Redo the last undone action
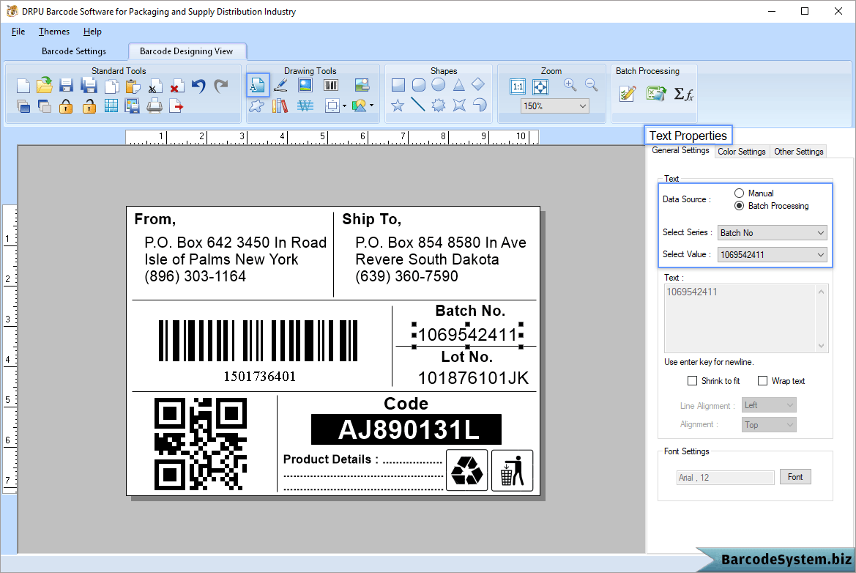 221,86
